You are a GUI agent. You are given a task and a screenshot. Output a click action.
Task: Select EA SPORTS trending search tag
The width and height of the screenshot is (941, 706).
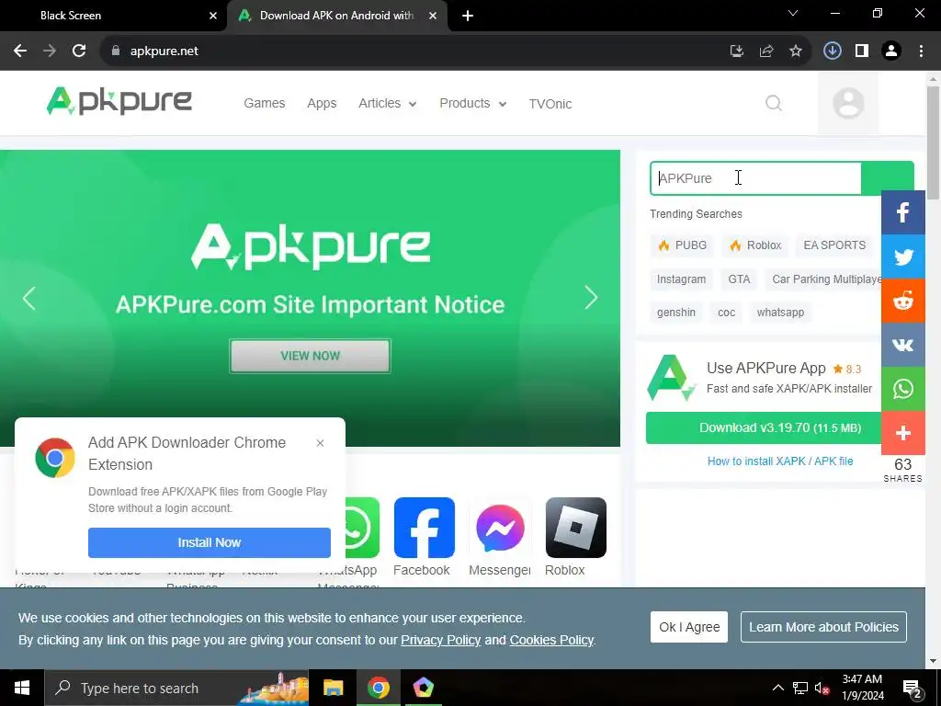pyautogui.click(x=834, y=245)
